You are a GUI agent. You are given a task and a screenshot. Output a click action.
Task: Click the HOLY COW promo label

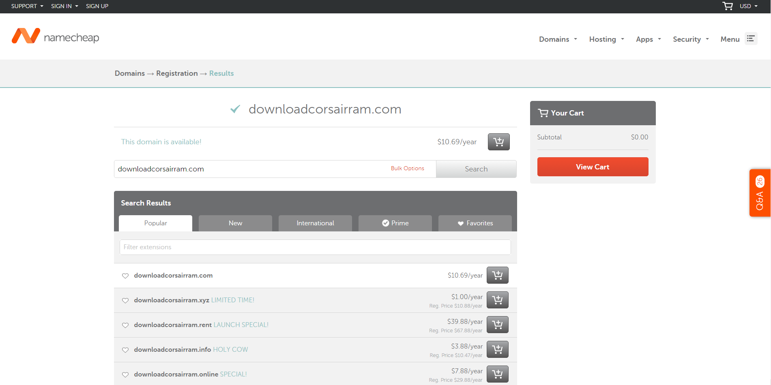click(x=230, y=350)
